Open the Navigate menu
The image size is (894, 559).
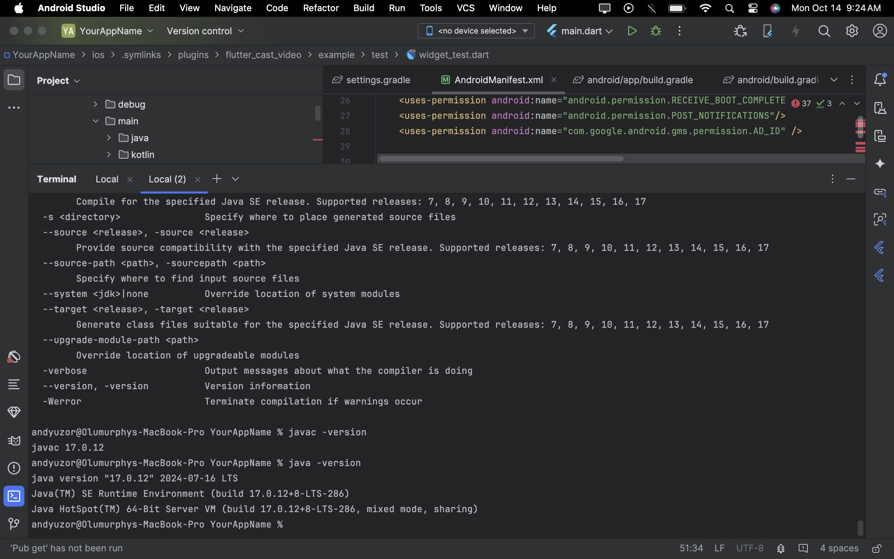pyautogui.click(x=233, y=8)
